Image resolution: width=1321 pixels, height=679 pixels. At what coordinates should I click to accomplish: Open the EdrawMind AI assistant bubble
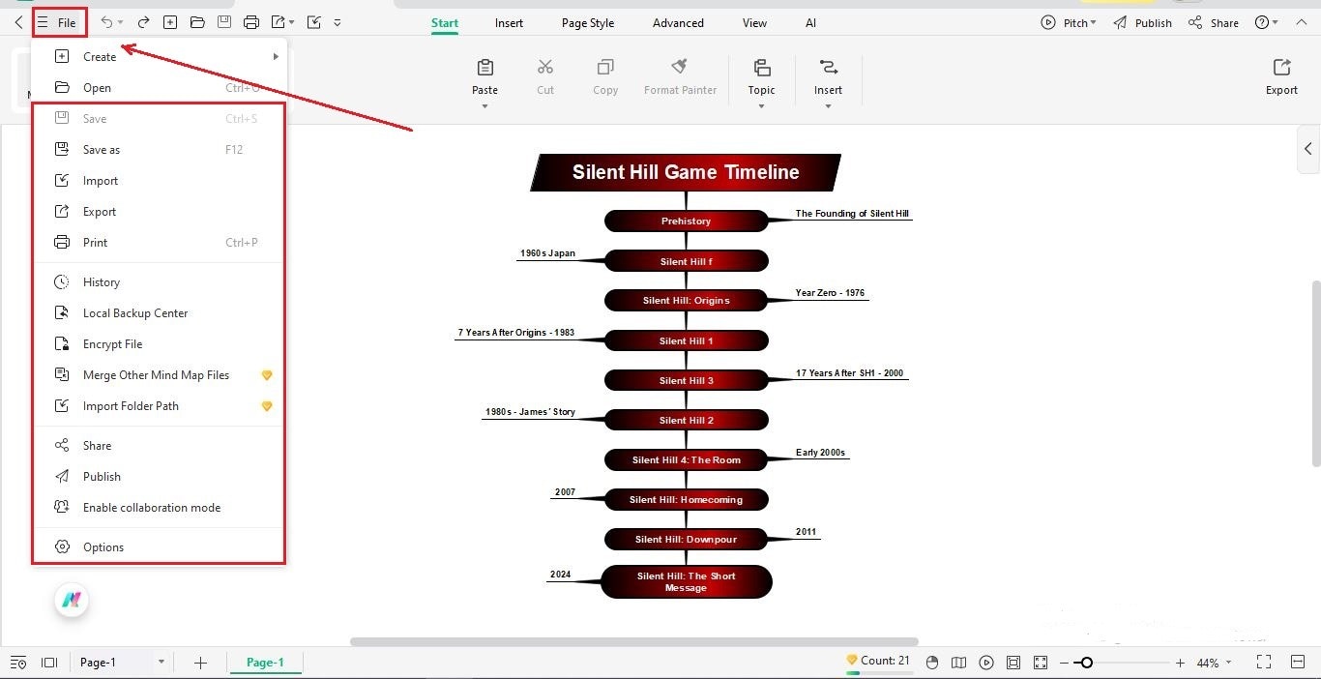coord(71,600)
